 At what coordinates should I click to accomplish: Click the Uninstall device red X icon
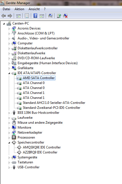(x=65, y=16)
